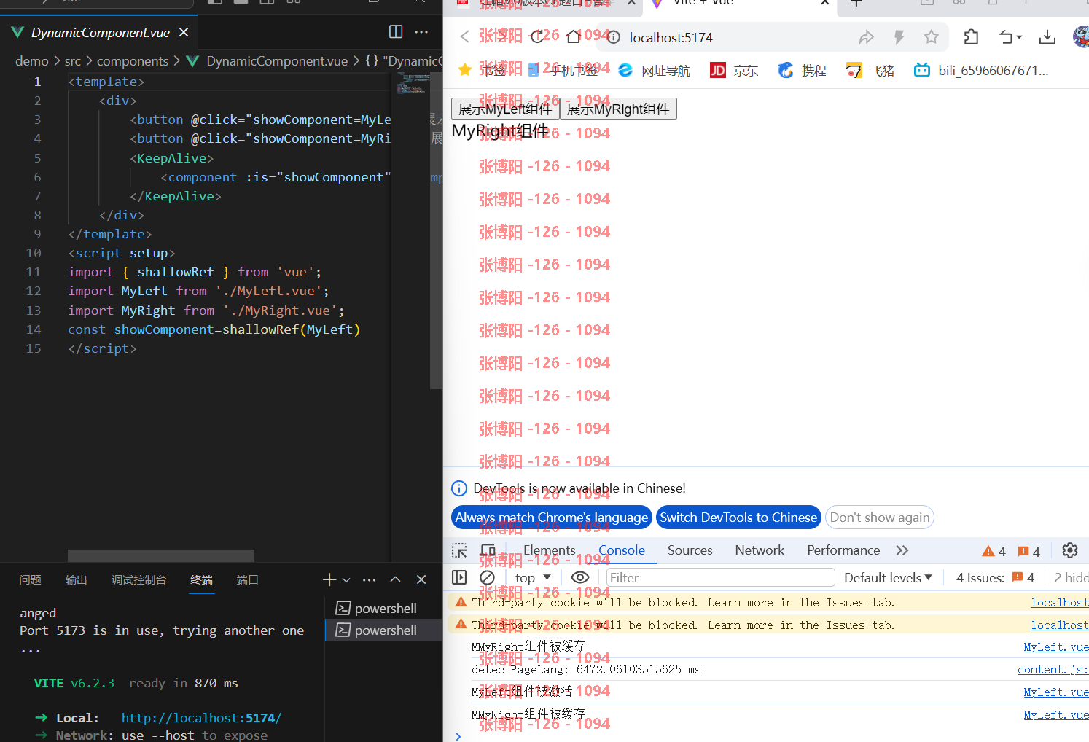
Task: Open the 飞猪 bookmark
Action: 870,70
